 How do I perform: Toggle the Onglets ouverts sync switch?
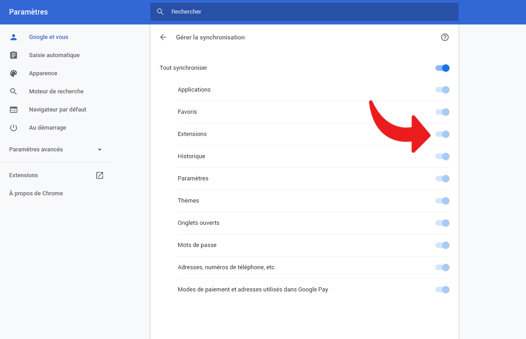(x=442, y=223)
